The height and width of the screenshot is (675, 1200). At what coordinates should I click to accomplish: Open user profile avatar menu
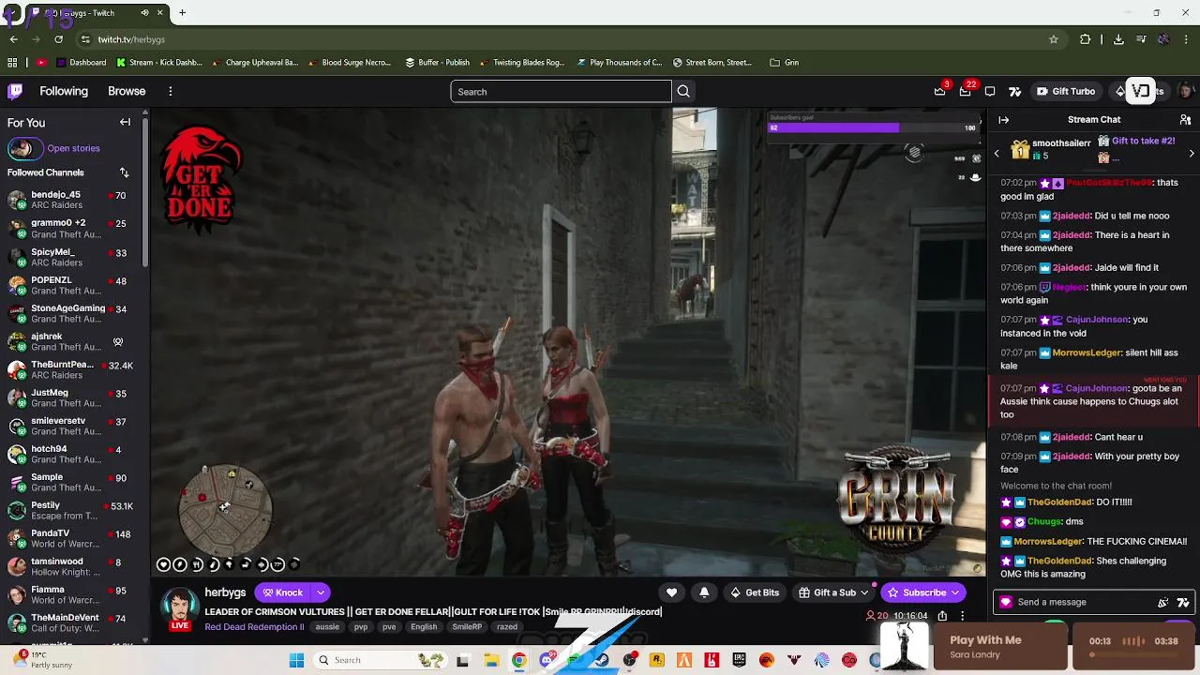click(1186, 91)
